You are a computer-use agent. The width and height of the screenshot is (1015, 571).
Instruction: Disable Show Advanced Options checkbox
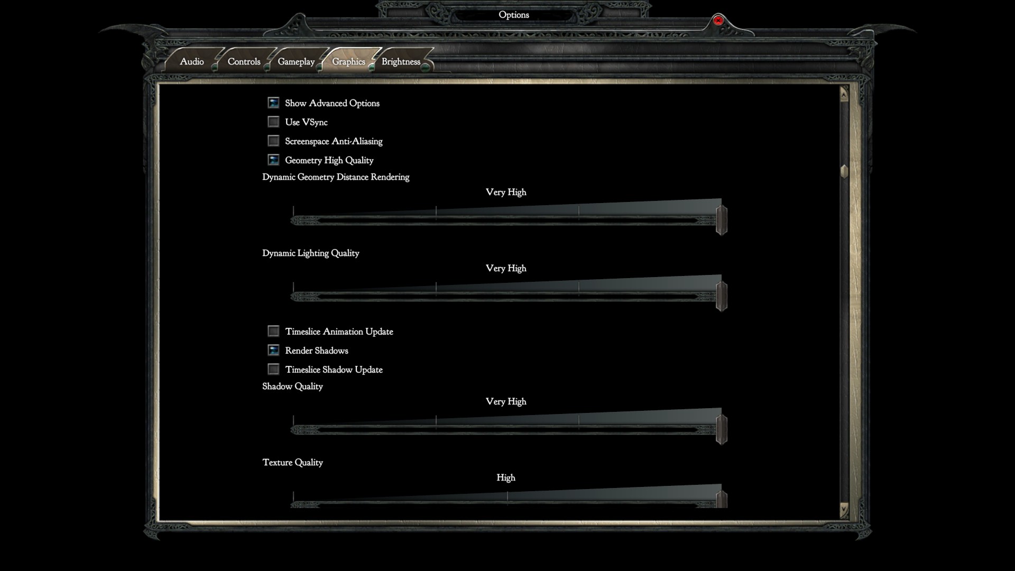[x=273, y=103]
